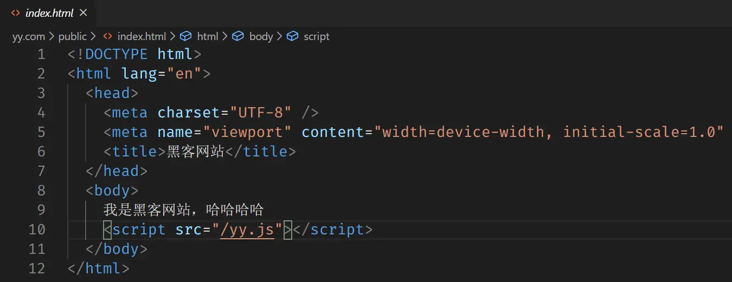732x282 pixels.
Task: Place cursor in the 黑客网站 title text
Action: 195,152
